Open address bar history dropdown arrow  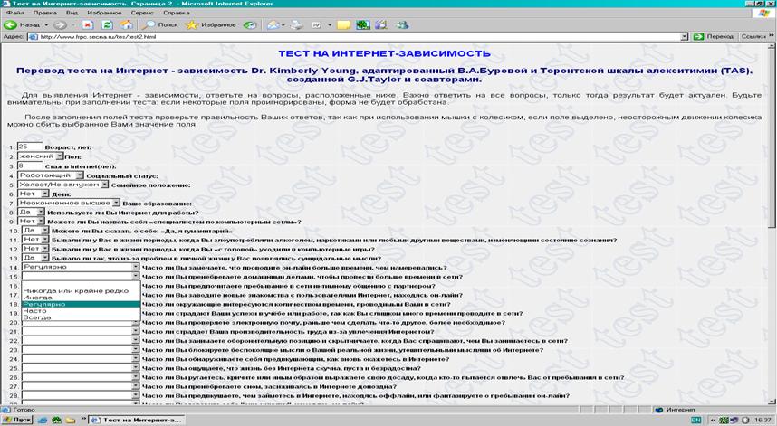pyautogui.click(x=685, y=36)
